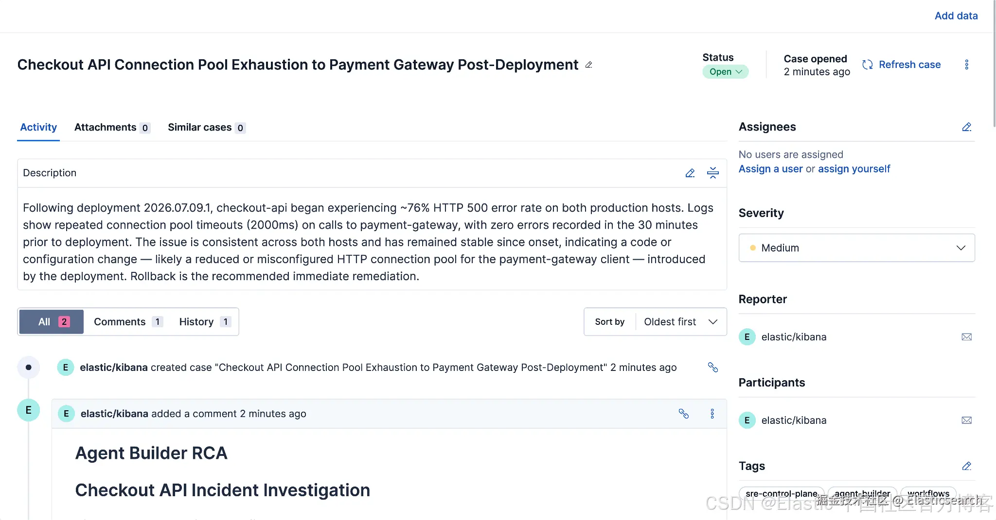996x520 pixels.
Task: Click the Checkout API Incident Investigation heading
Action: pos(222,490)
